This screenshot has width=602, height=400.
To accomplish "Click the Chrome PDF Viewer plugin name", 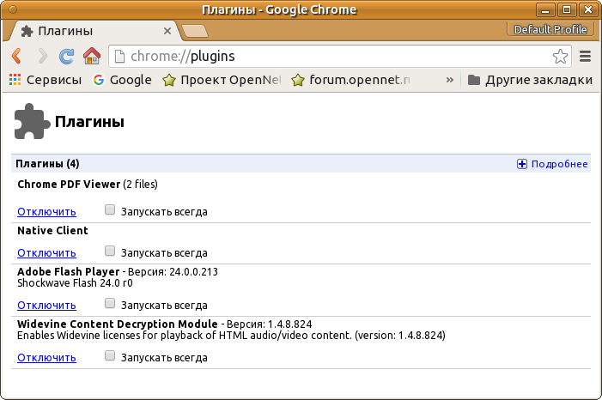I will [x=69, y=185].
